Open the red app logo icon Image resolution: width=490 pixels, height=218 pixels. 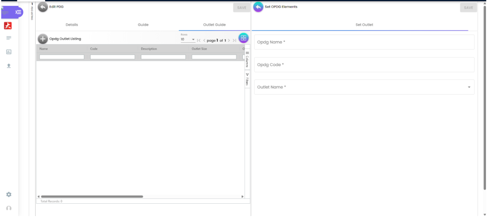pos(8,26)
